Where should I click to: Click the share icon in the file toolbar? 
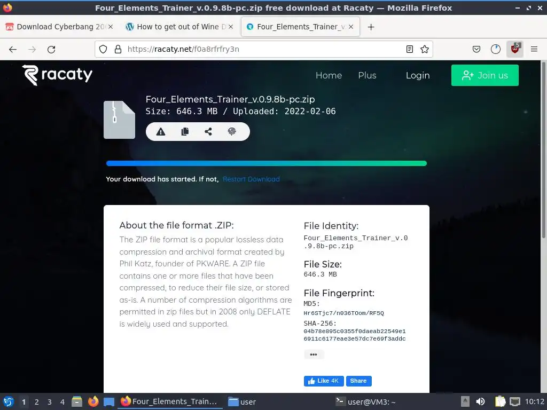point(208,131)
